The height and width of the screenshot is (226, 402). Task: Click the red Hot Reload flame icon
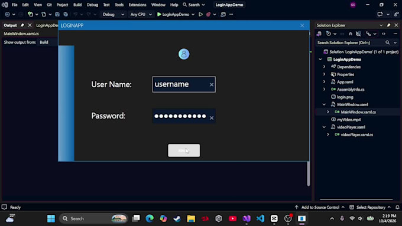click(209, 14)
